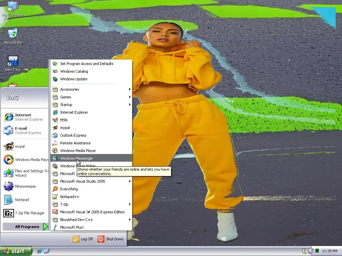The height and width of the screenshot is (256, 342).
Task: Click the MSN text entry
Action: [x=64, y=120]
